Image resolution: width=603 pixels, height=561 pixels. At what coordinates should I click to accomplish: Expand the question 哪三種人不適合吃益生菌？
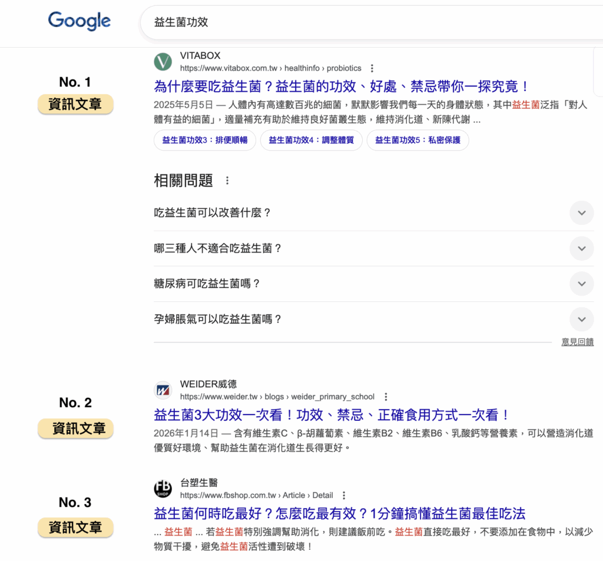[581, 248]
